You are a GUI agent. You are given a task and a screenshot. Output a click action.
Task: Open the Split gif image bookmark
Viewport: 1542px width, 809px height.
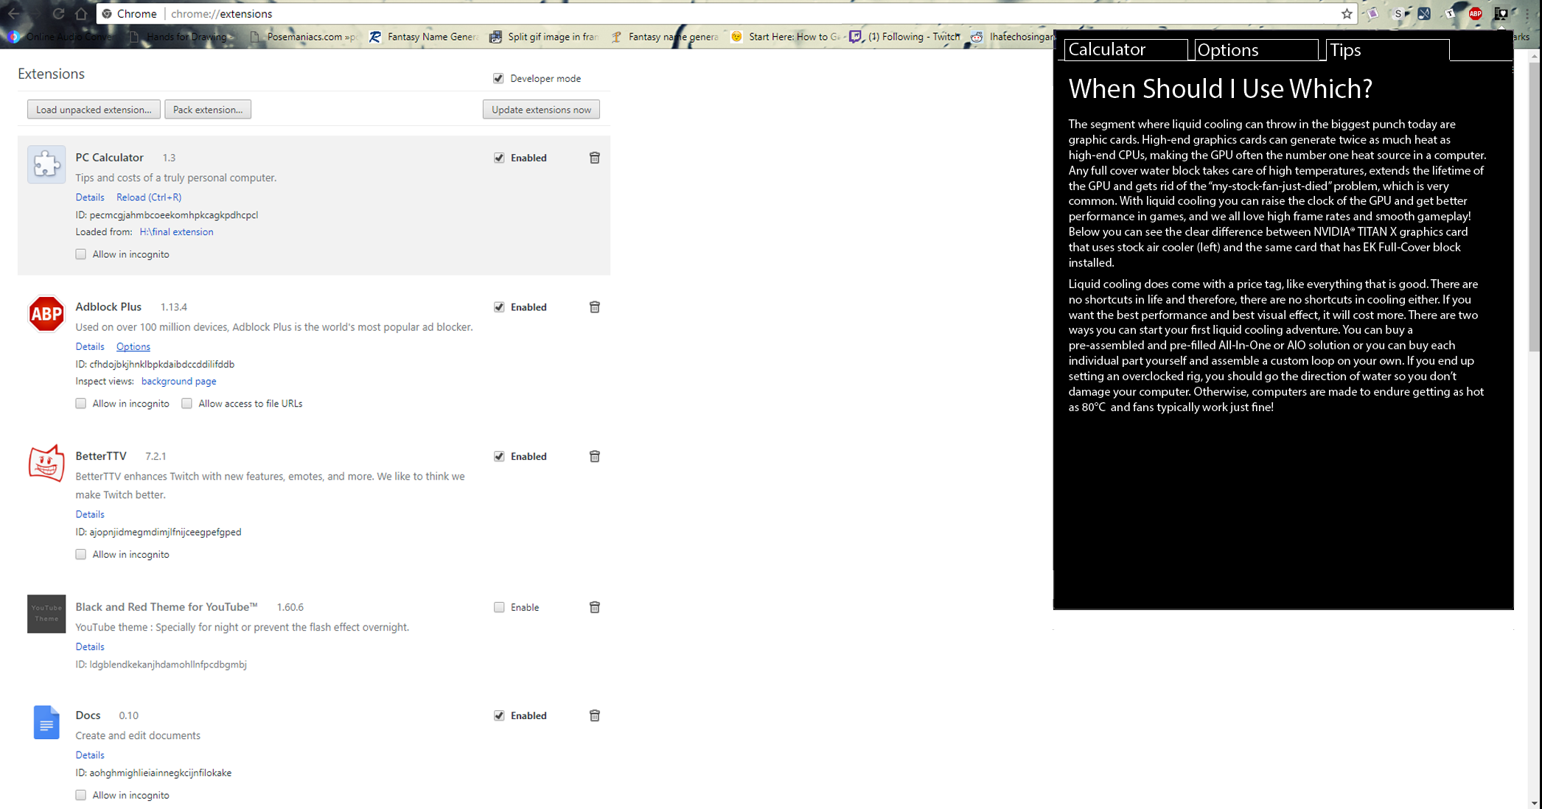[x=544, y=36]
